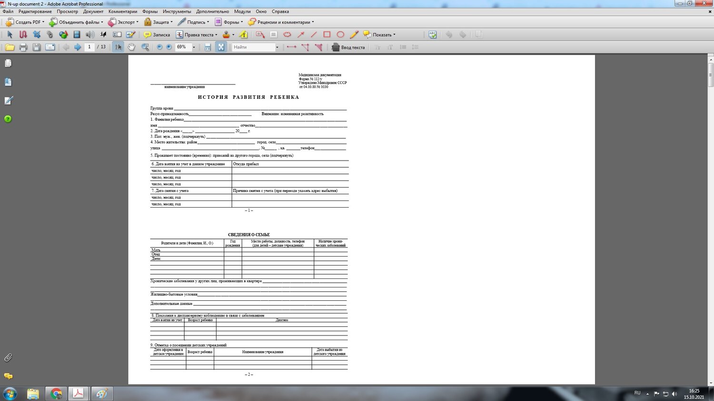The height and width of the screenshot is (401, 714).
Task: Open Chrome from the taskbar
Action: tap(56, 393)
